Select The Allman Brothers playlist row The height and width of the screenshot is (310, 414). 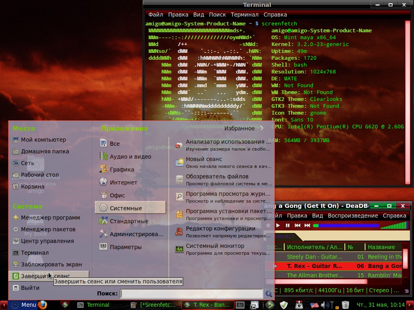(x=334, y=275)
